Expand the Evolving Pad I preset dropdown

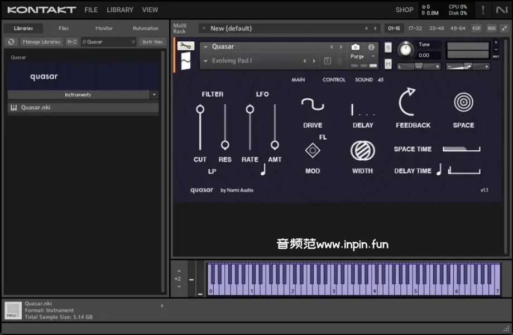205,61
